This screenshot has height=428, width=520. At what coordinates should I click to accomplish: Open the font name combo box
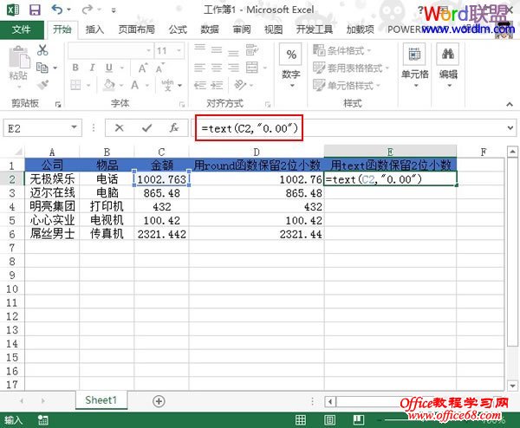tap(110, 51)
